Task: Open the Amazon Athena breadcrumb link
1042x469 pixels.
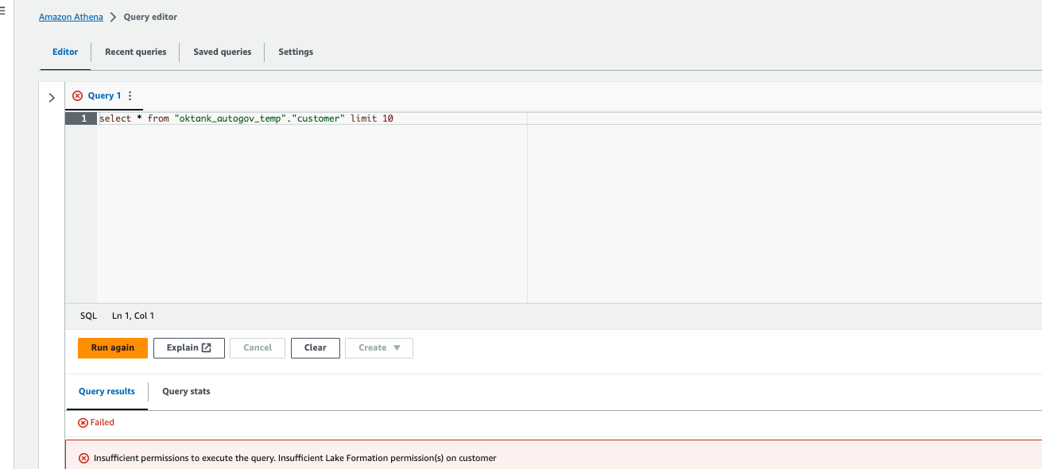Action: point(71,17)
